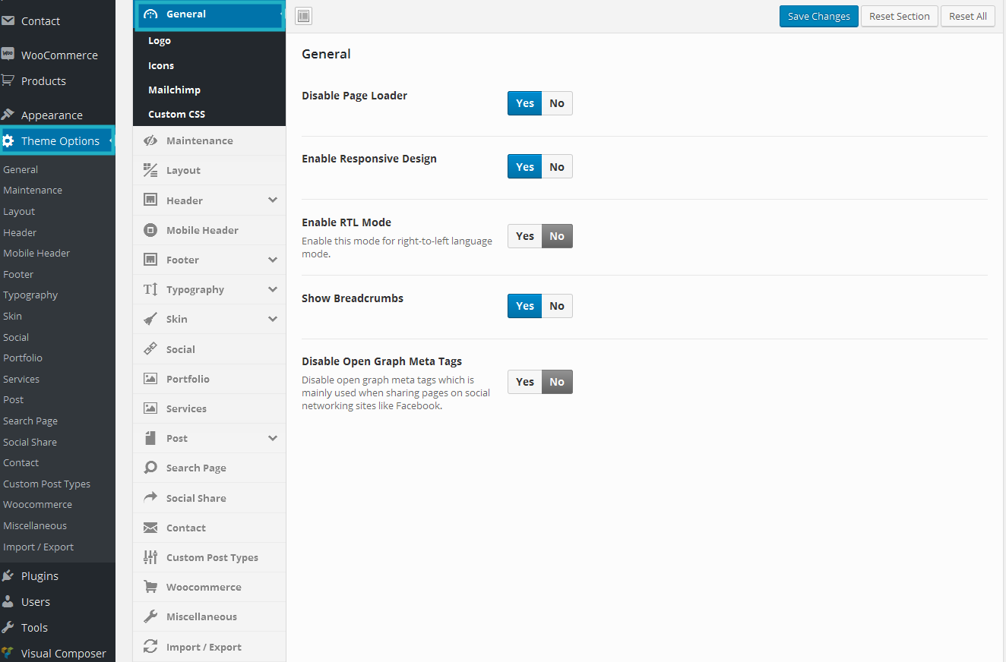Screen dimensions: 1006x662
Task: Click the Social link-chain icon
Action: coord(150,349)
